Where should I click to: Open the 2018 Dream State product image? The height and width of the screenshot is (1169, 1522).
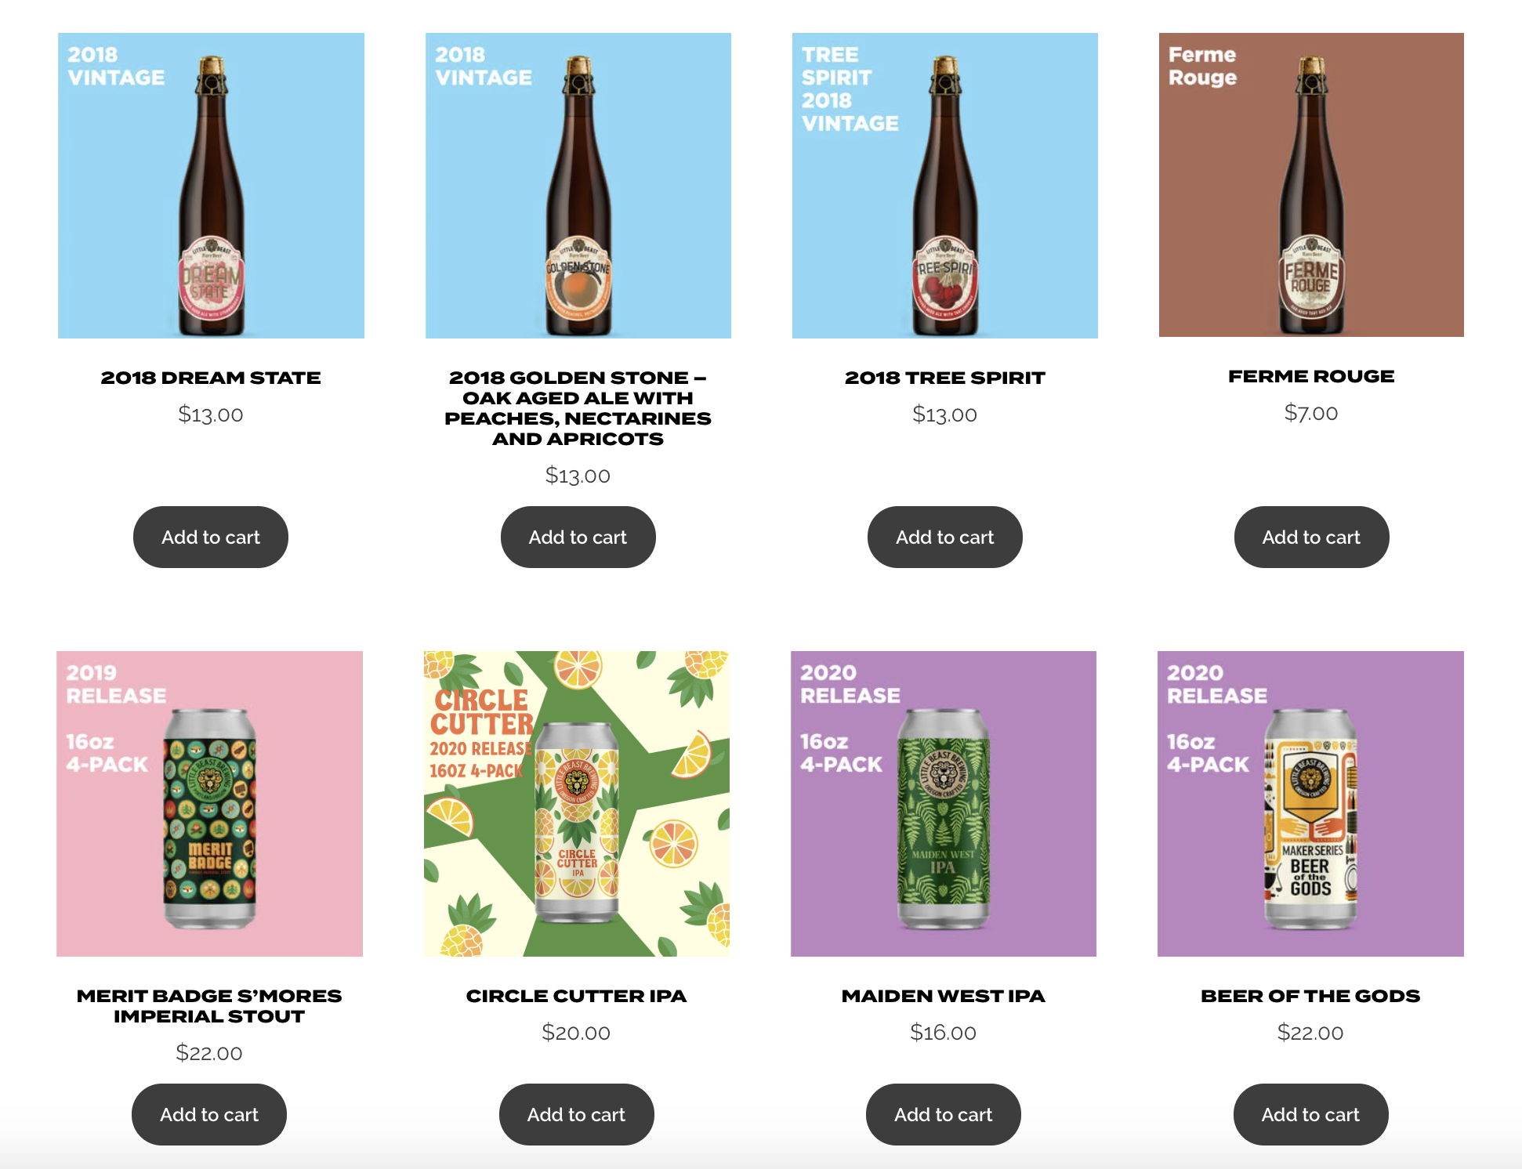(x=211, y=186)
